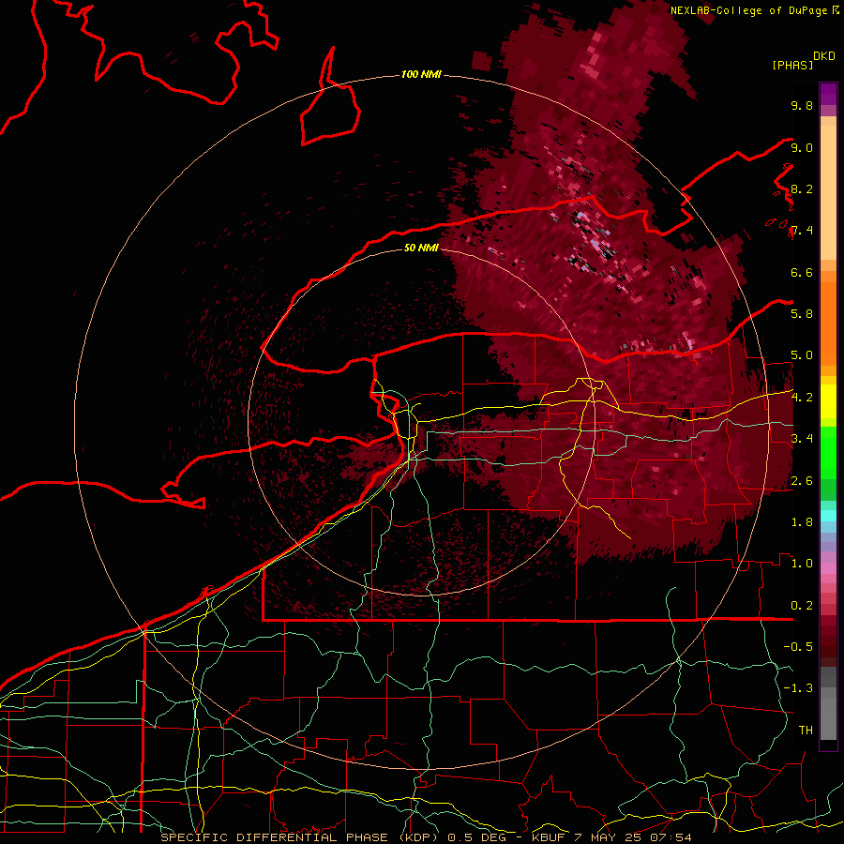844x844 pixels.
Task: Select the 9.8 value on the scale
Action: (802, 105)
